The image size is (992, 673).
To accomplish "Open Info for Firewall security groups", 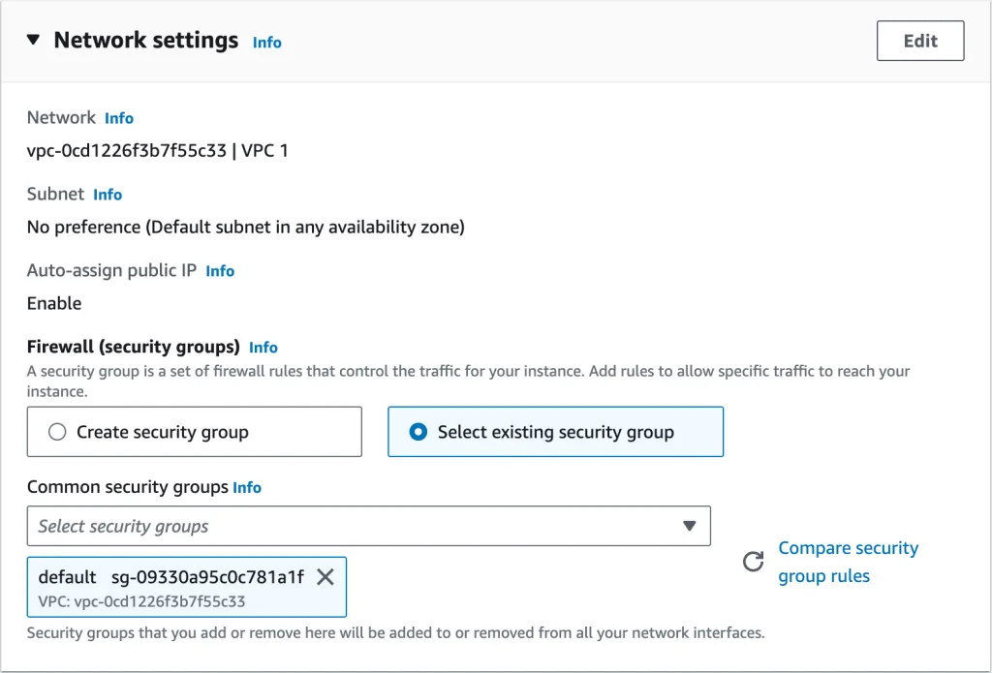I will [x=263, y=348].
